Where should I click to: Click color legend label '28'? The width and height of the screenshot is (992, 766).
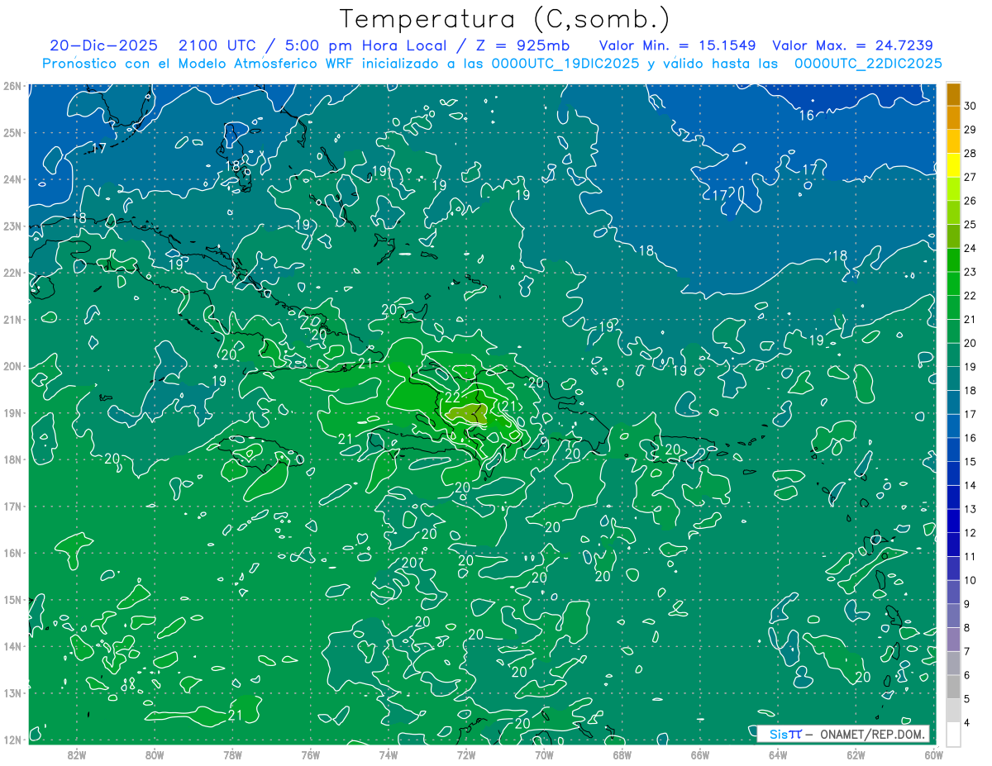pyautogui.click(x=970, y=154)
